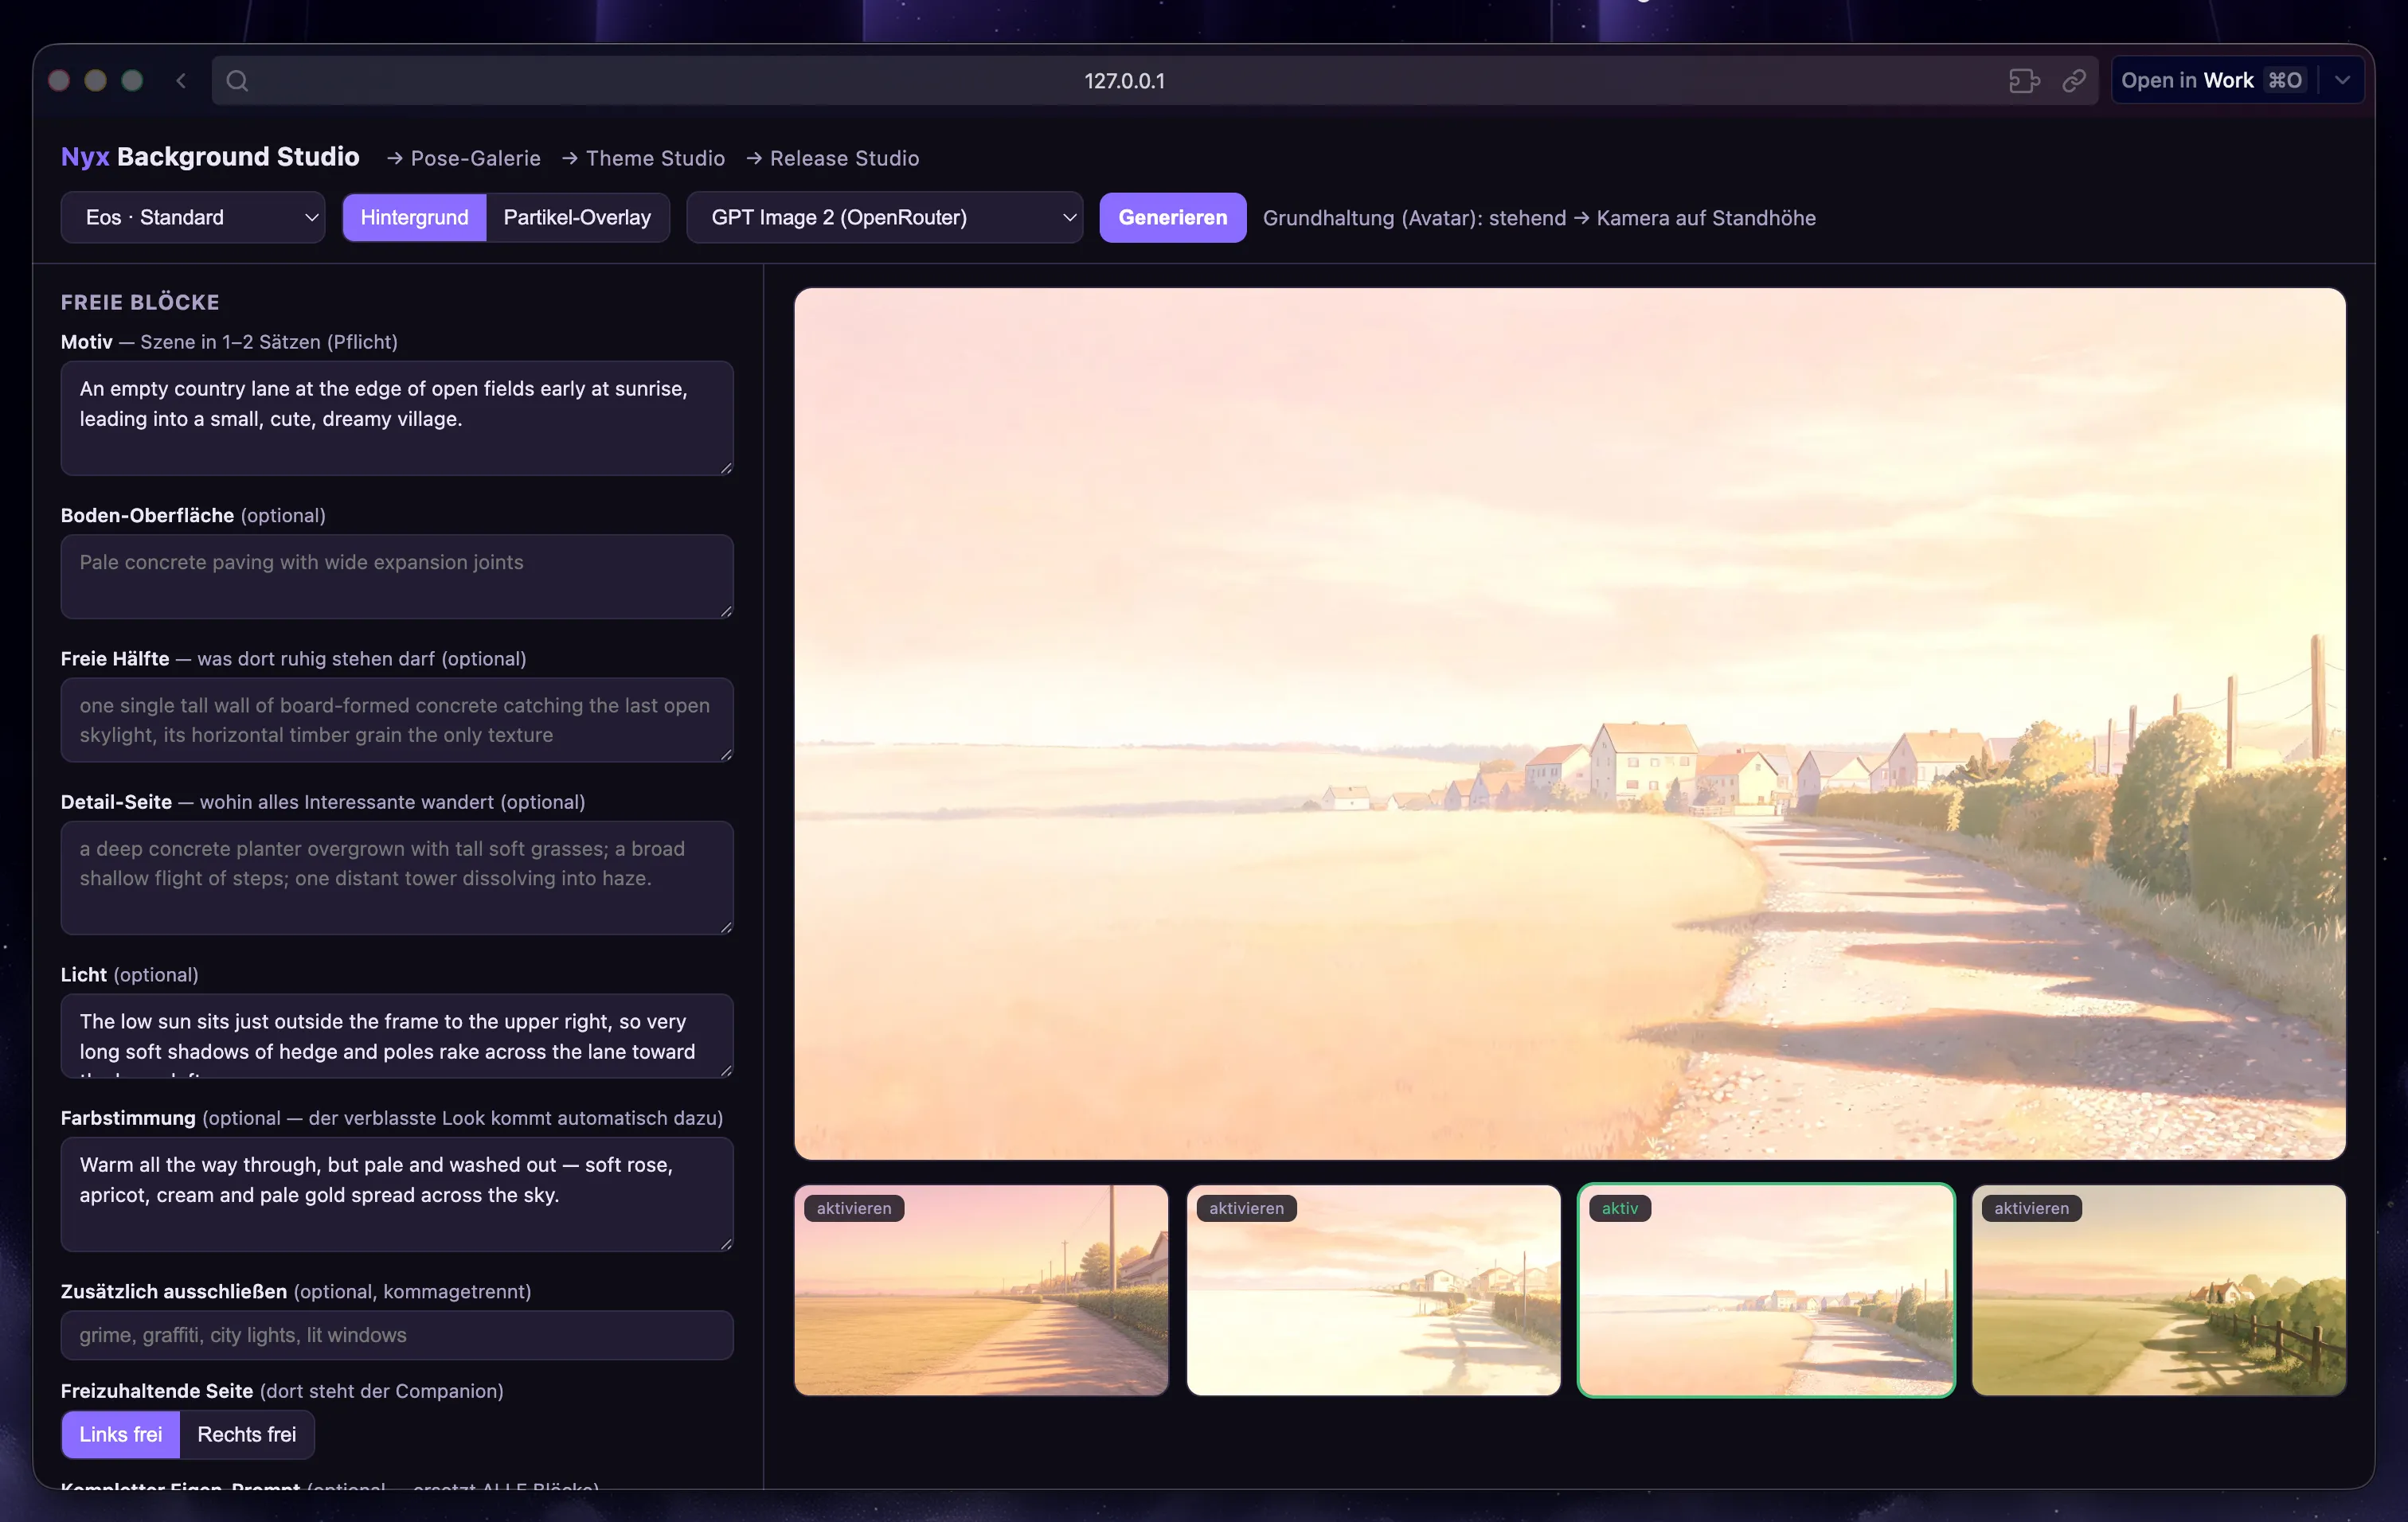The height and width of the screenshot is (1522, 2408).
Task: Select the thumbnail labeled aktiv
Action: click(x=1766, y=1290)
